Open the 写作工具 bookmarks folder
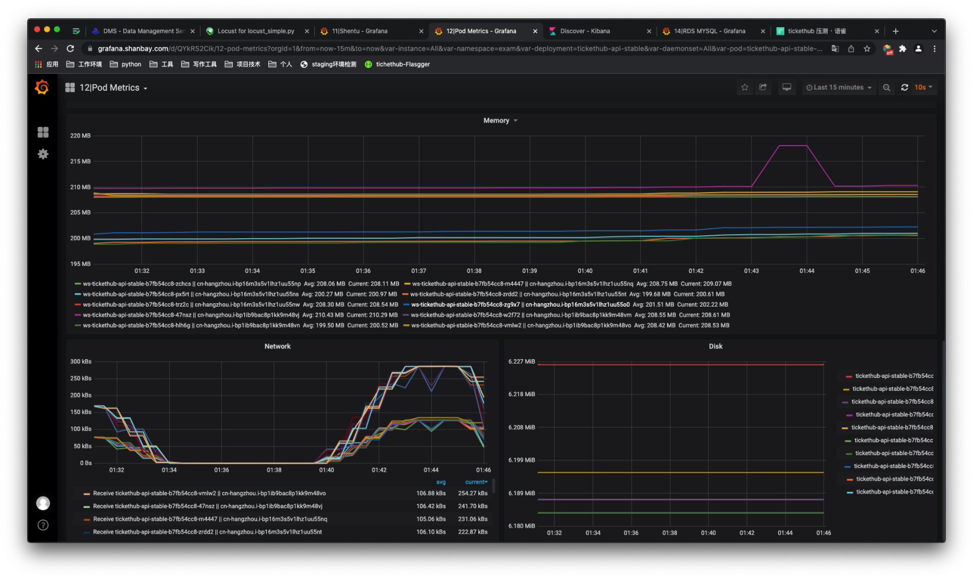This screenshot has height=579, width=973. coord(199,64)
